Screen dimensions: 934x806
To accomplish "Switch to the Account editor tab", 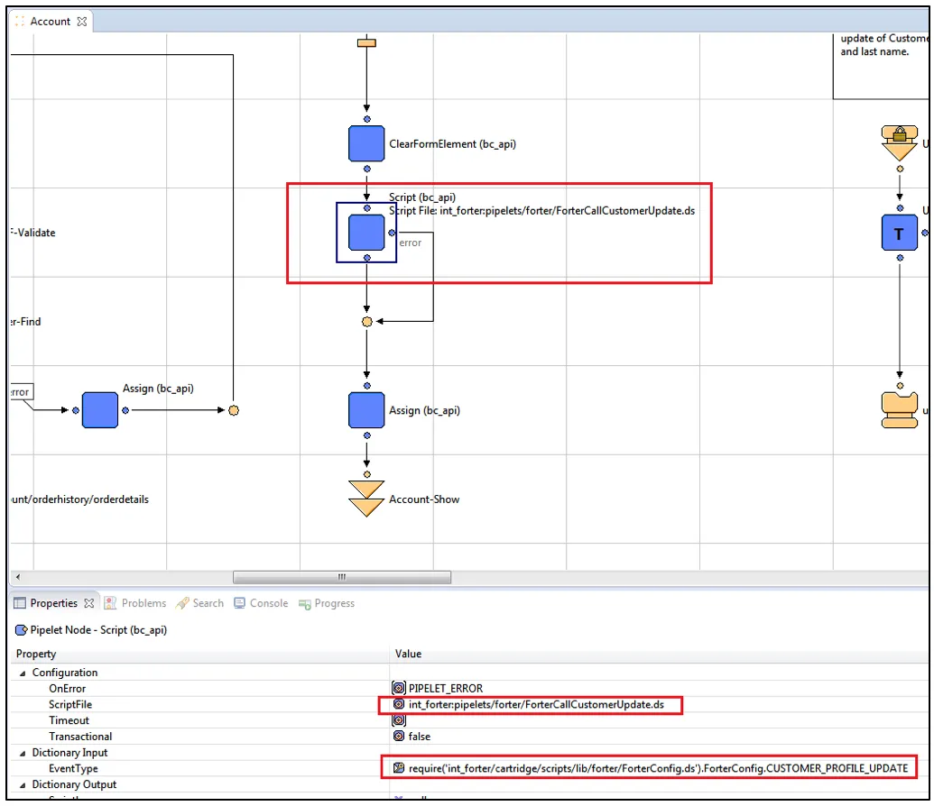I will coord(50,22).
